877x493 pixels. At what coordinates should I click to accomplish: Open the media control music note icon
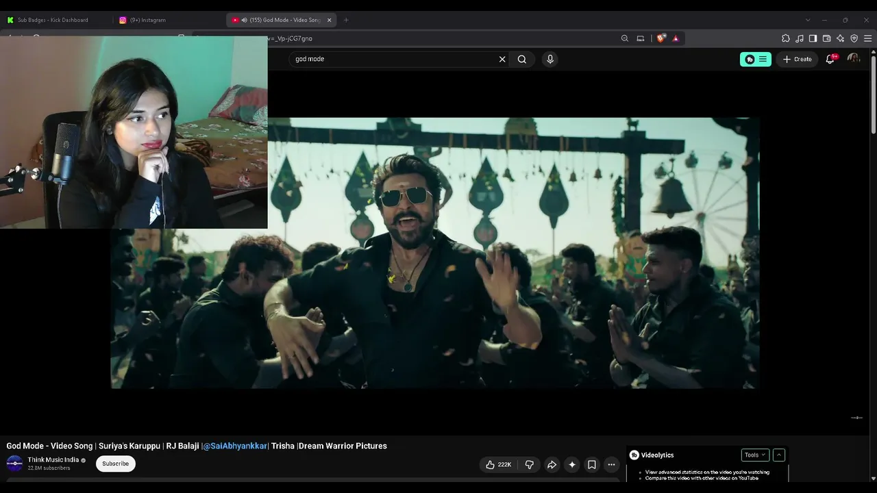[800, 38]
